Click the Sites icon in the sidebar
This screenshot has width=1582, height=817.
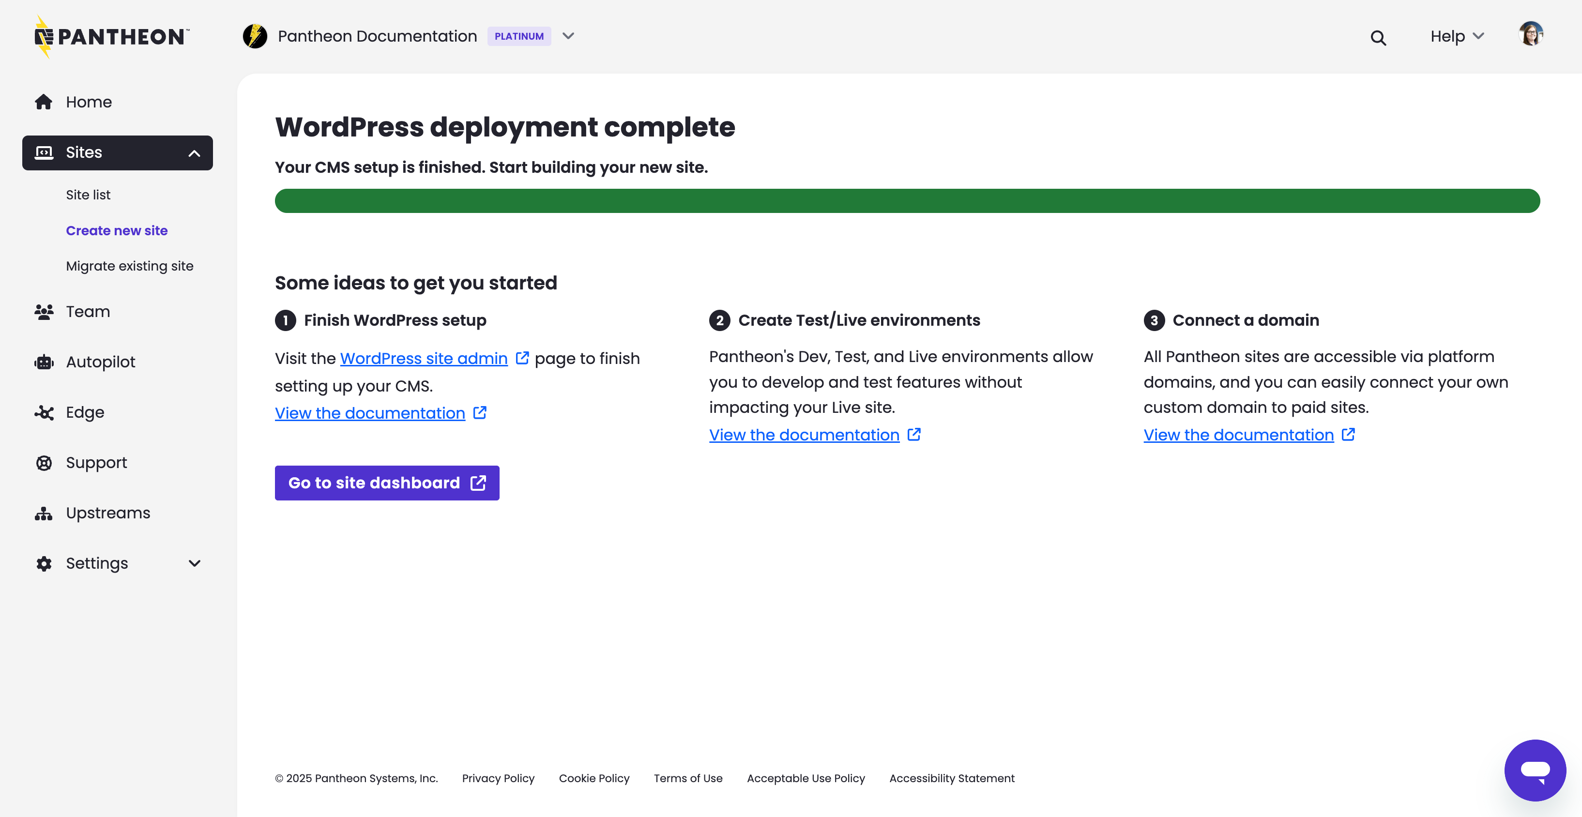point(44,152)
